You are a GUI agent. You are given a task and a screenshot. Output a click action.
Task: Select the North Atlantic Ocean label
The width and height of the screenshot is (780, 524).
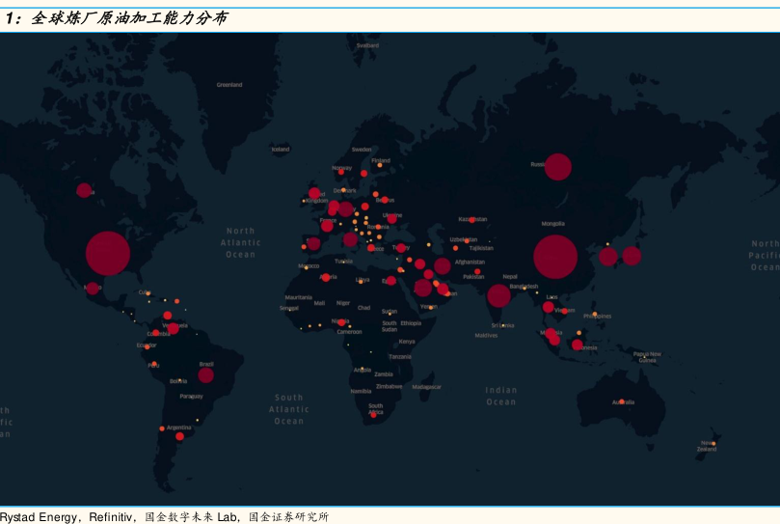pyautogui.click(x=240, y=242)
